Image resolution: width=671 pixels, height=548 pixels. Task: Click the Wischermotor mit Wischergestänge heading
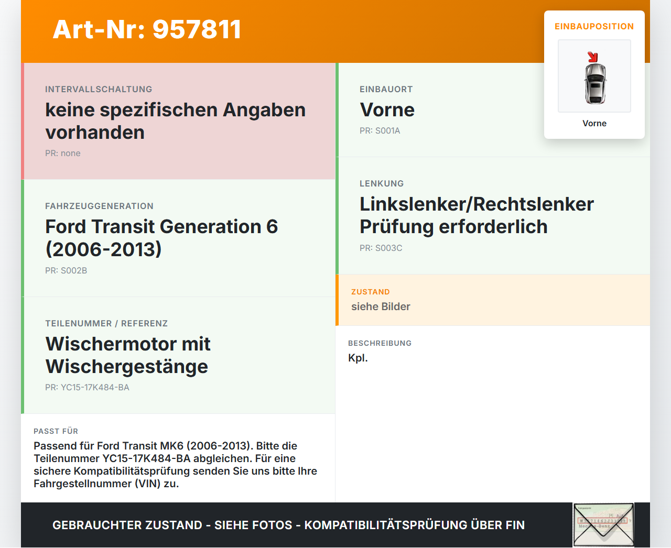pyautogui.click(x=128, y=355)
